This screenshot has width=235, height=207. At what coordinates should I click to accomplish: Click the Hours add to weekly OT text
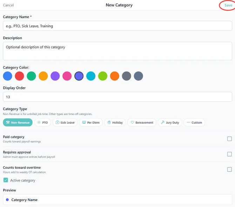tap(24, 172)
